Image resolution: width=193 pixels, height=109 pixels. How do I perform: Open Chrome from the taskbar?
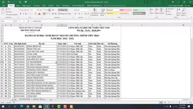(28, 106)
